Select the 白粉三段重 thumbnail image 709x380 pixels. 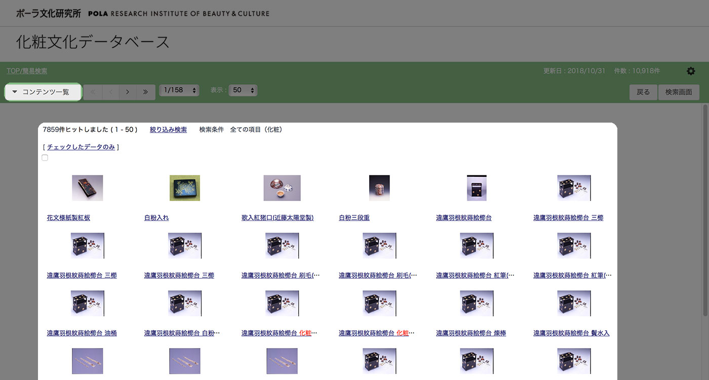[x=379, y=188]
